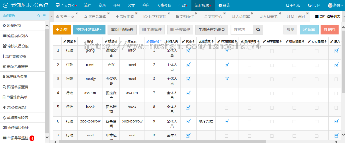
Task: Close the 流程申请 tab
Action: (x=136, y=13)
